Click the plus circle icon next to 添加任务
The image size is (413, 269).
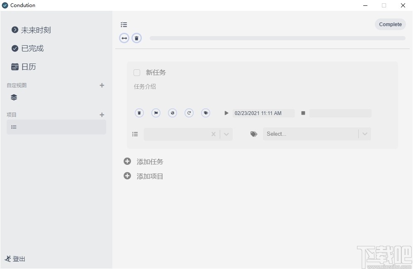click(x=127, y=161)
